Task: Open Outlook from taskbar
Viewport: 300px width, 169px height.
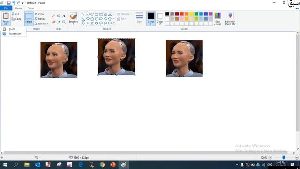Action: [37, 165]
